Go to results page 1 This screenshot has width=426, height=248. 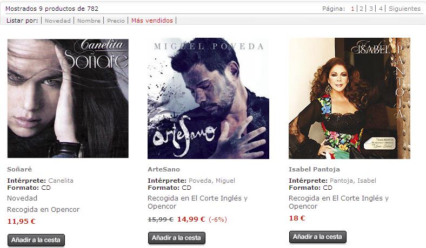tap(352, 9)
